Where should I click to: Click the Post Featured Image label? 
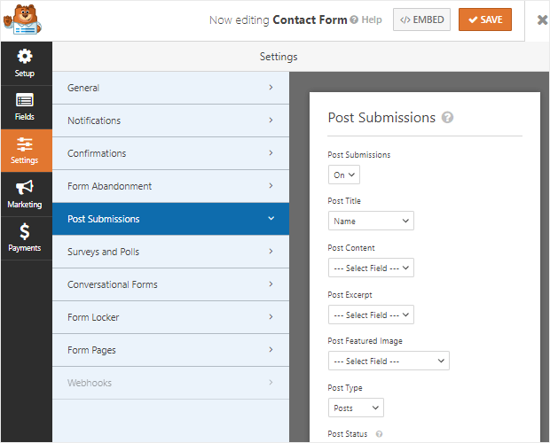click(x=365, y=341)
